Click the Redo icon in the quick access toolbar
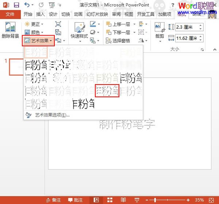 tap(41, 5)
